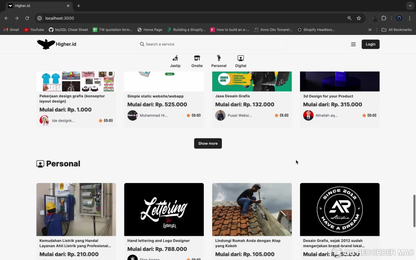Screen dimensions: 416x260
Task: Click the browser back arrow
Action: click(6, 18)
